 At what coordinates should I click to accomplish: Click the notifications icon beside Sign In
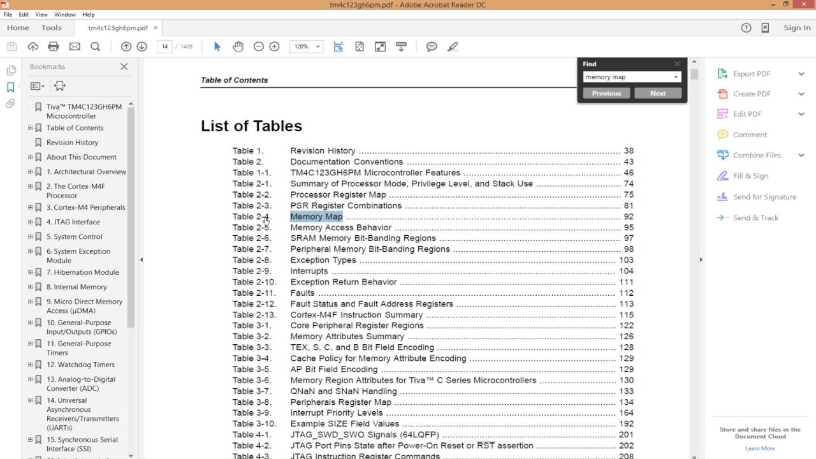point(765,27)
